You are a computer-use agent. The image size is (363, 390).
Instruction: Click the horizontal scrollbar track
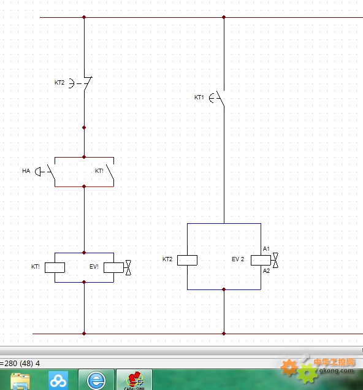coord(181,351)
